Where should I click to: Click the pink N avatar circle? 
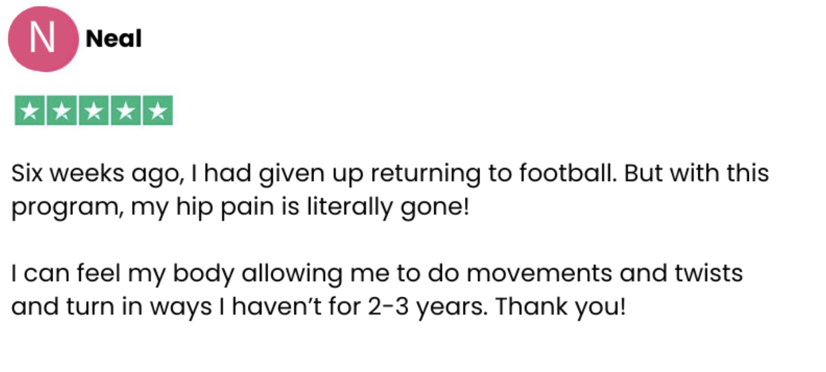(x=43, y=37)
